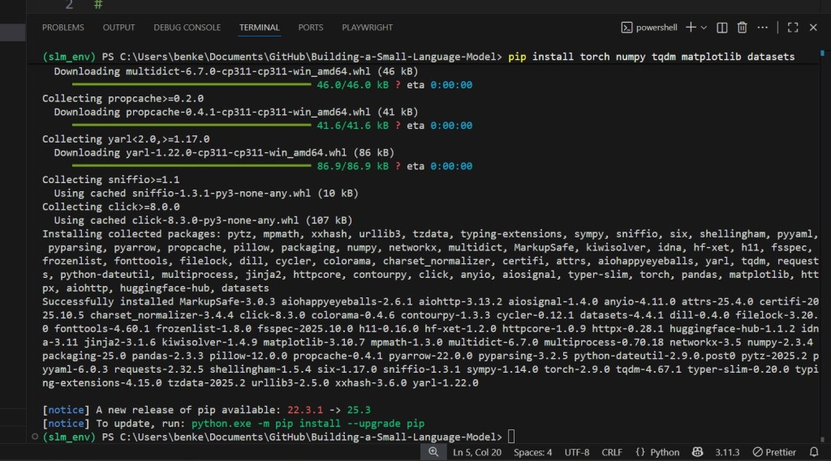This screenshot has height=461, width=831.
Task: Open the Ports tab
Action: [x=311, y=28]
